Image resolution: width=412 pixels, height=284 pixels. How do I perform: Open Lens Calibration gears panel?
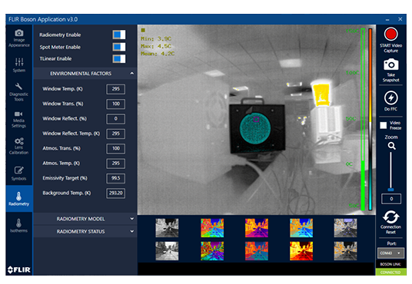point(19,146)
